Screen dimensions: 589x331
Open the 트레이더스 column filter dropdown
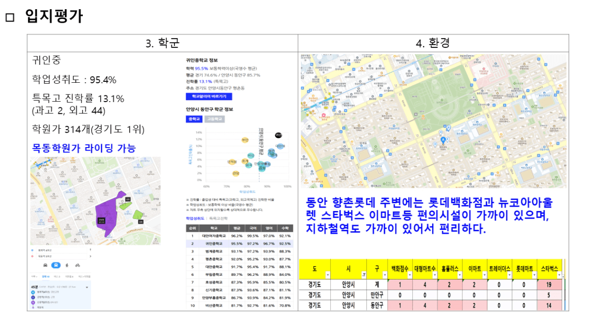(x=509, y=275)
